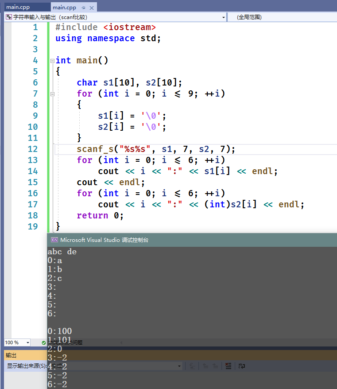The width and height of the screenshot is (337, 389).
Task: Click 'return 0;' statement
Action: pyautogui.click(x=100, y=216)
